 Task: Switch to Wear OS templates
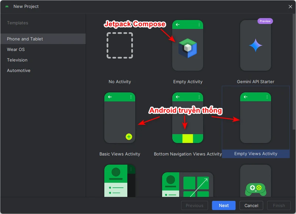16,49
